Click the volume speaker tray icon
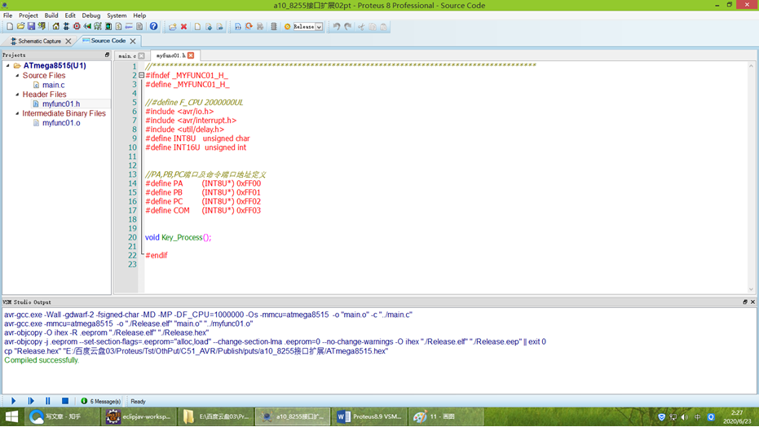The width and height of the screenshot is (759, 427). (685, 417)
